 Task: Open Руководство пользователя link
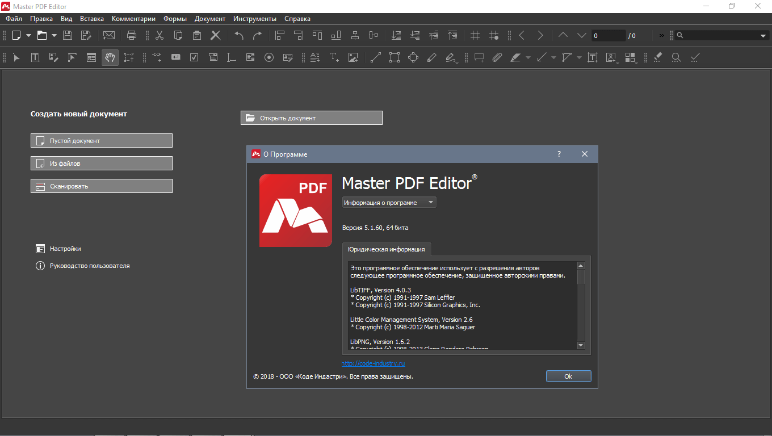pyautogui.click(x=83, y=266)
